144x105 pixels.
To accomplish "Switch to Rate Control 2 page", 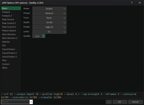I will pyautogui.click(x=11, y=23).
